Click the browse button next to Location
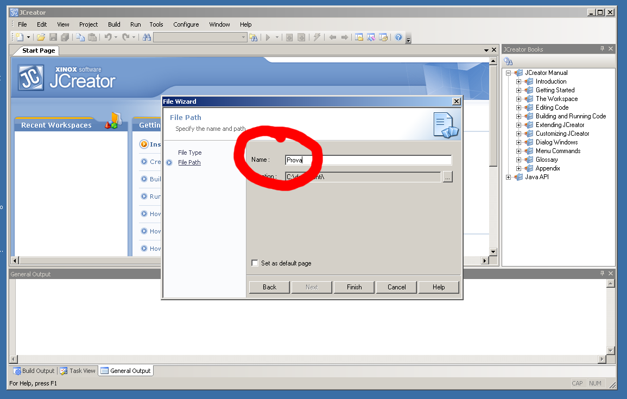 [x=447, y=176]
